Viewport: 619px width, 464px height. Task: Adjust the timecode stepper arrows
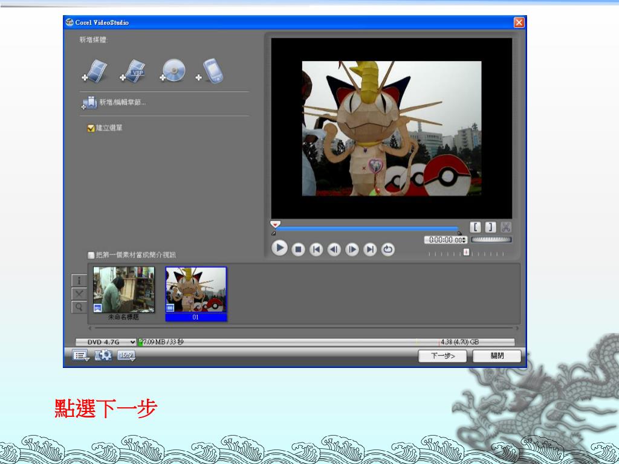[465, 240]
